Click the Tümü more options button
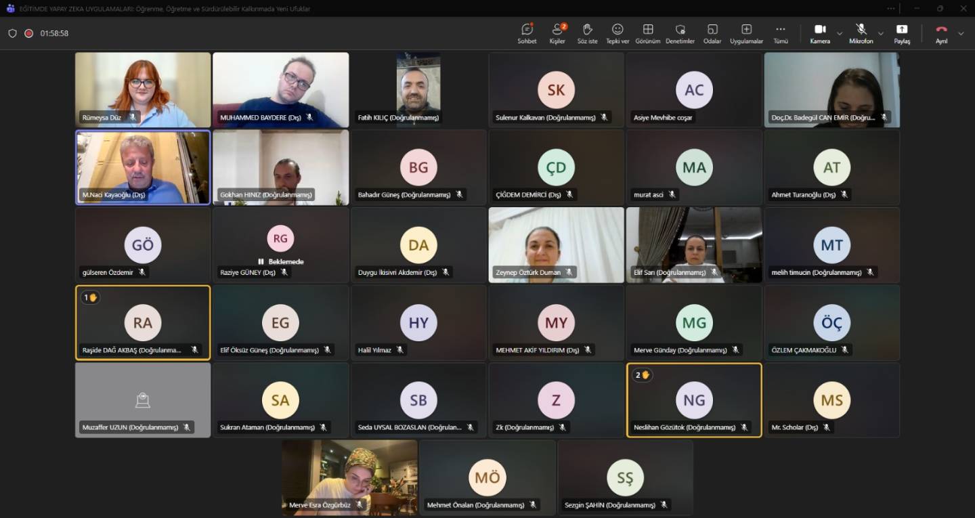 [x=780, y=33]
